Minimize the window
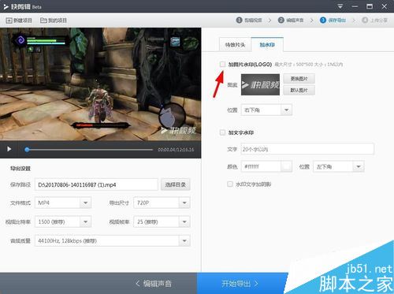Image resolution: width=394 pixels, height=294 pixels. click(x=355, y=6)
